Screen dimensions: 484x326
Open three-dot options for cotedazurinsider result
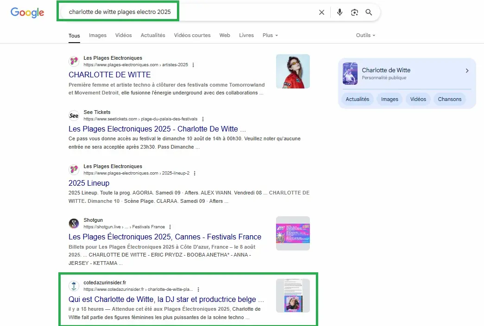[x=198, y=289]
